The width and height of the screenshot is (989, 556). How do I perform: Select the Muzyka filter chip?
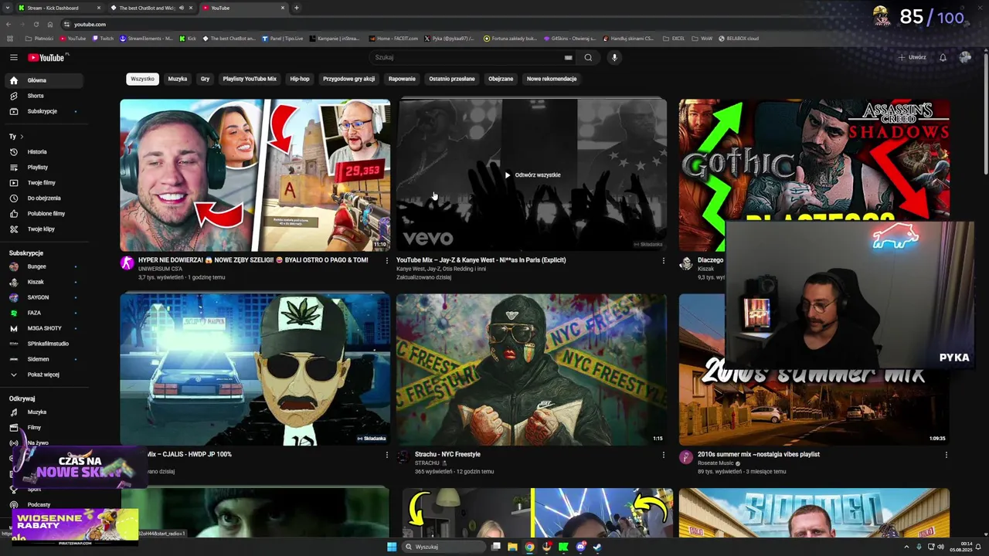click(x=178, y=79)
